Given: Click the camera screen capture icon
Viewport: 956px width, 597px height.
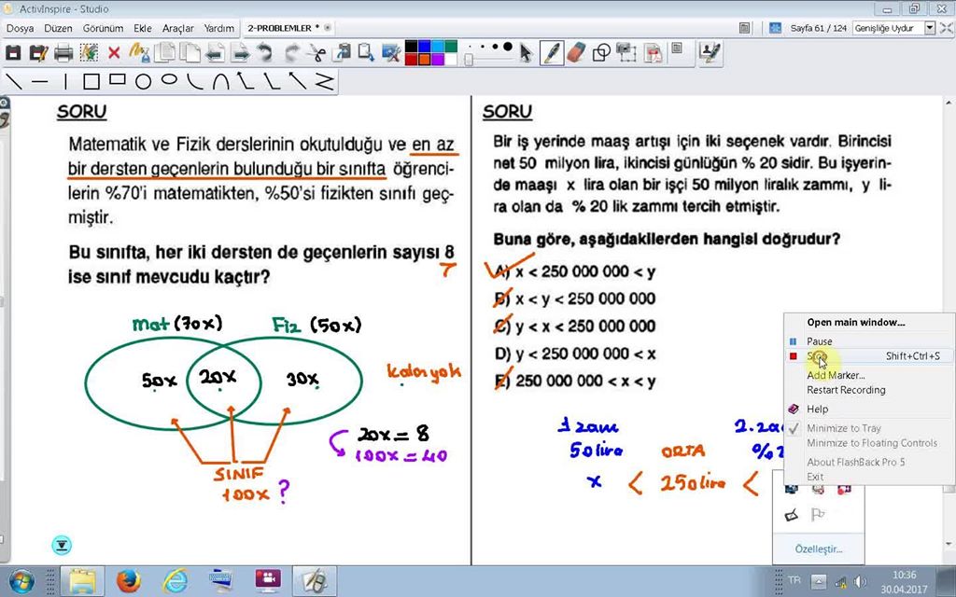Looking at the screenshot, I should tap(626, 53).
